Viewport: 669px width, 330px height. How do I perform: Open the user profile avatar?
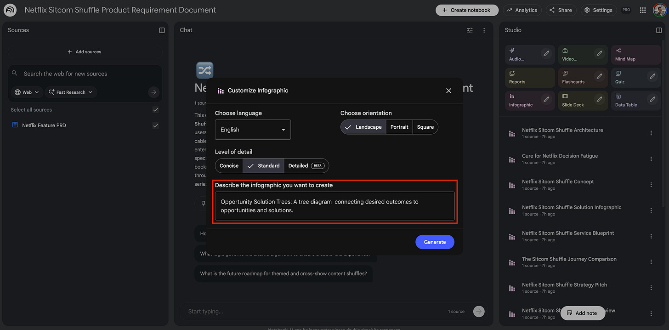[659, 10]
